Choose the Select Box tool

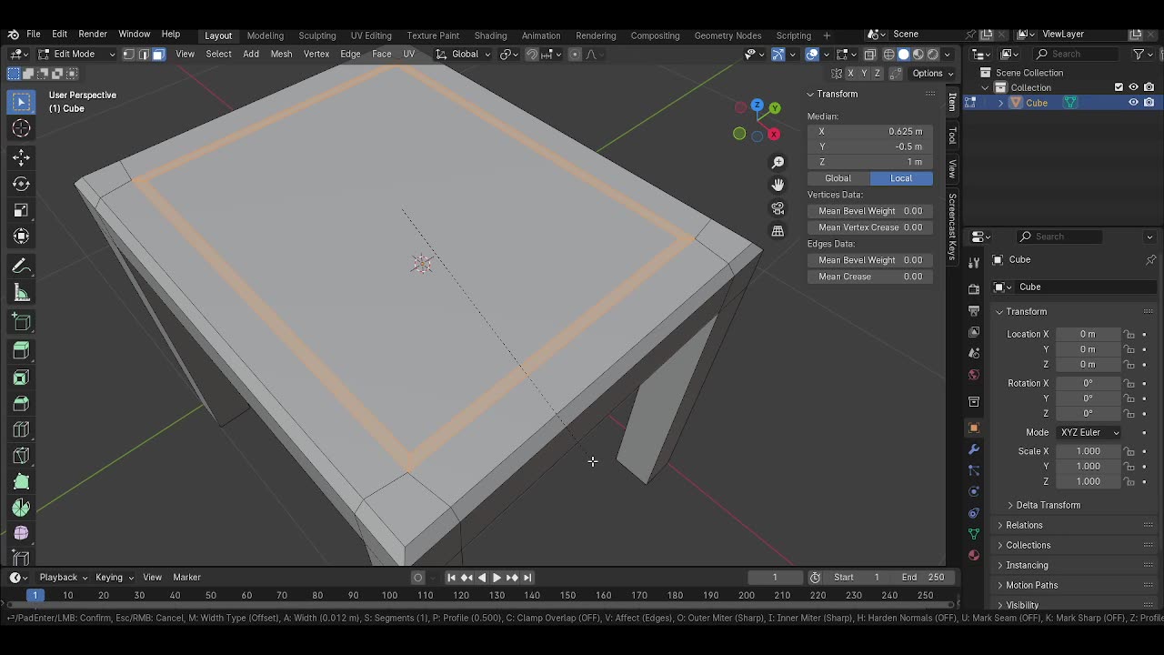pos(21,102)
